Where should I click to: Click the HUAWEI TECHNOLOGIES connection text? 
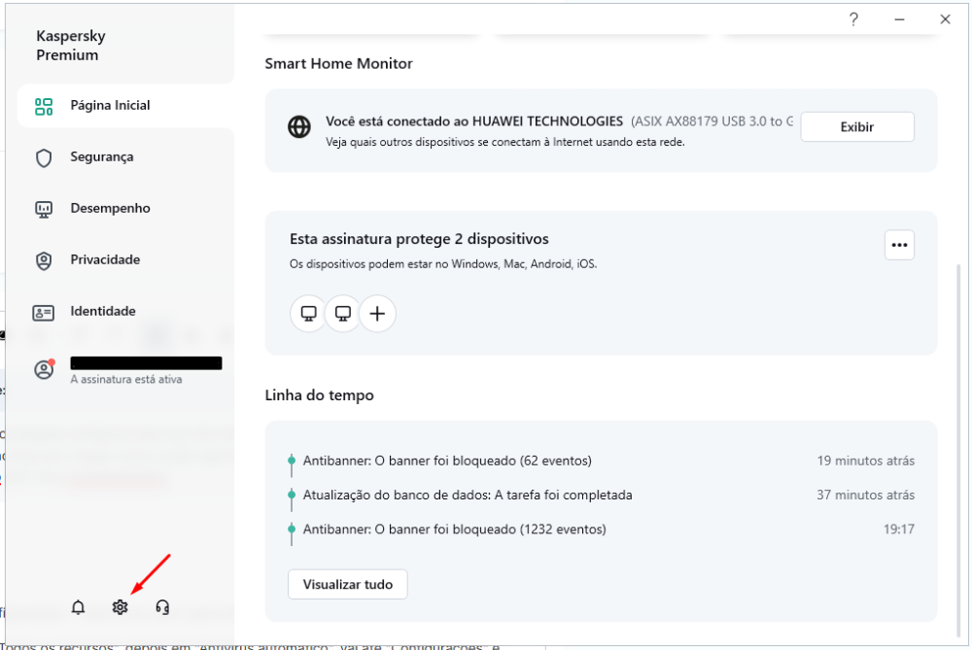pyautogui.click(x=474, y=121)
